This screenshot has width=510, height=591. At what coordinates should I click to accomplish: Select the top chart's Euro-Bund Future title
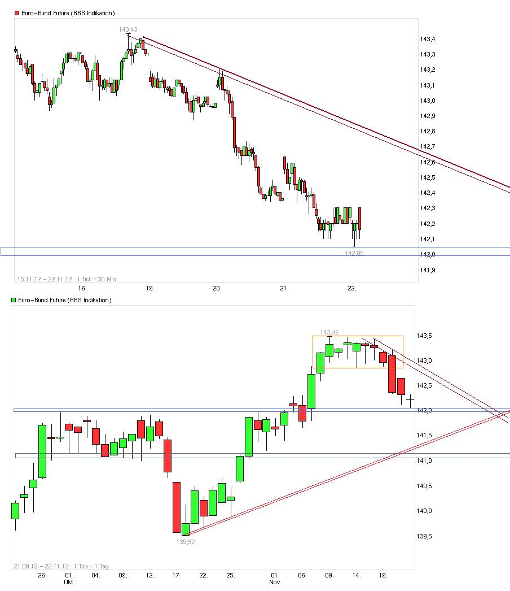(x=68, y=13)
